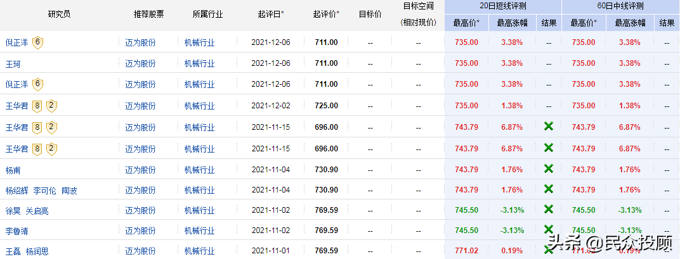This screenshot has height=259, width=680.
Task: Sort by the 起评价* column header
Action: click(326, 15)
